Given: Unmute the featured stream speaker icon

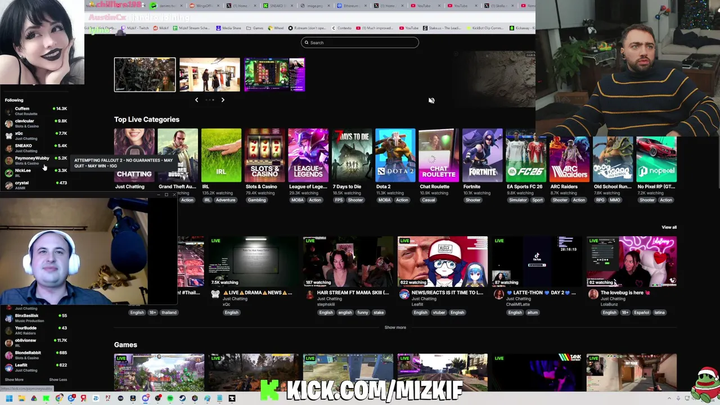Looking at the screenshot, I should tap(431, 101).
